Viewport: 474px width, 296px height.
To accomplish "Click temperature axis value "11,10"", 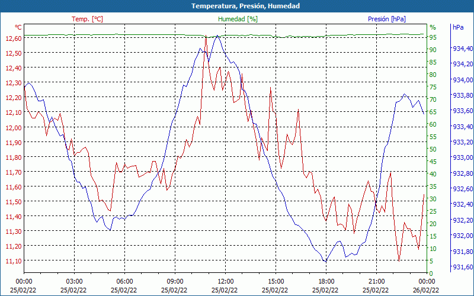I will [13, 260].
